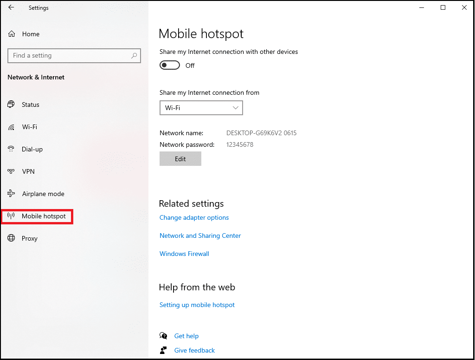Open the Status page
The width and height of the screenshot is (475, 360).
30,105
